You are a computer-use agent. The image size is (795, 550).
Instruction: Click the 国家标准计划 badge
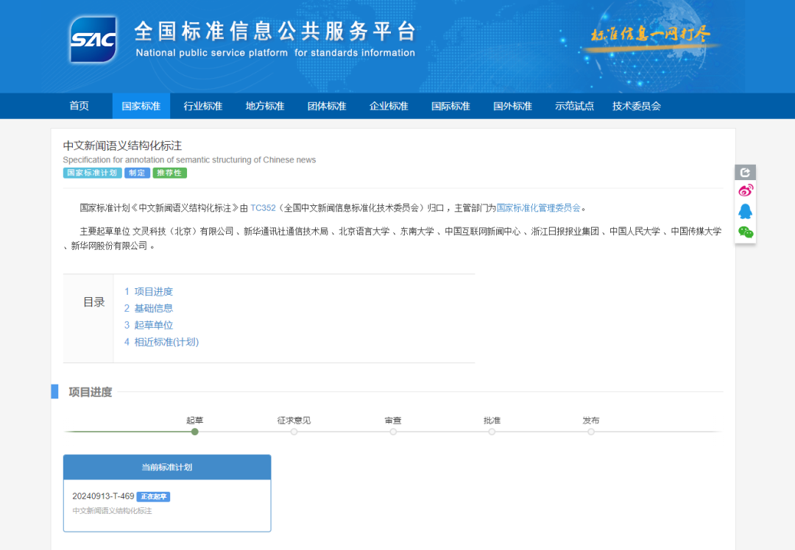click(x=91, y=173)
